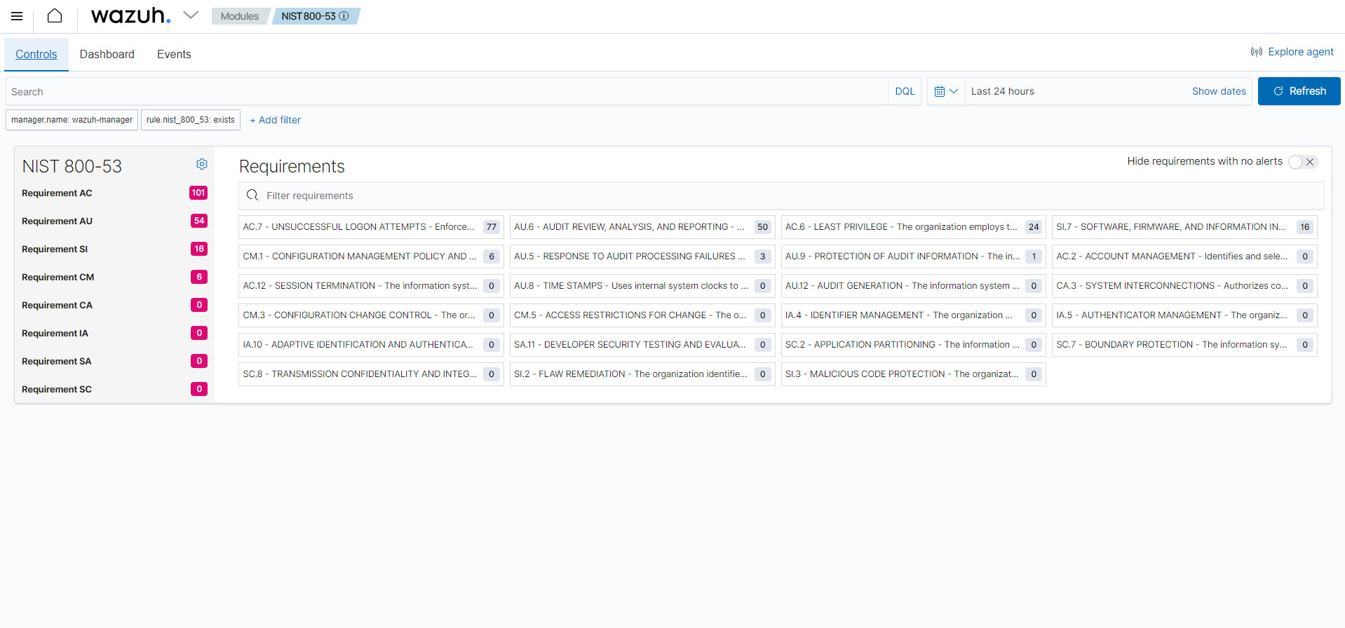Expand the Wazuh logo dropdown chevron
The height and width of the screenshot is (628, 1345).
pos(191,15)
